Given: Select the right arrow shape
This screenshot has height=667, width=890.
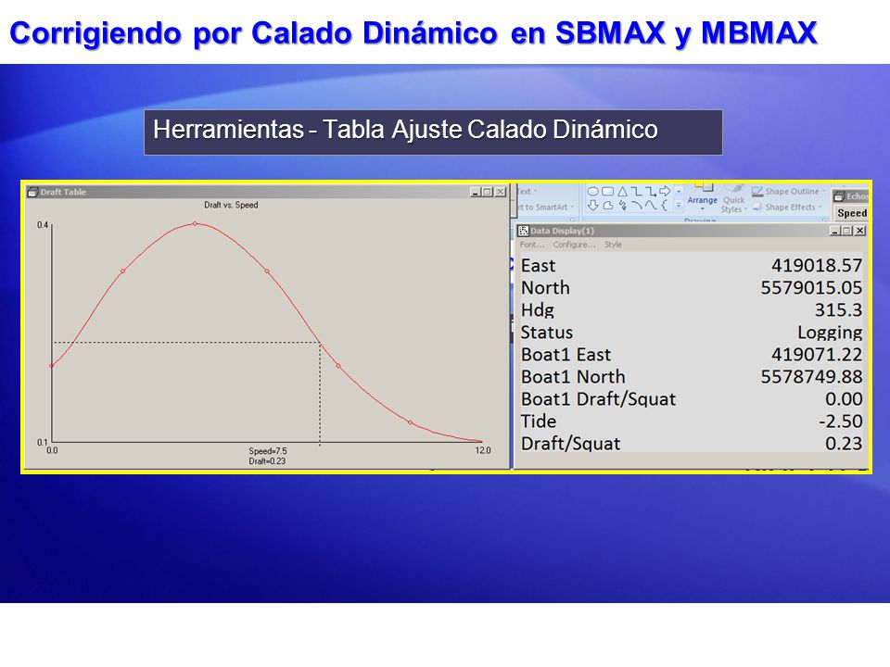Looking at the screenshot, I should [x=665, y=191].
